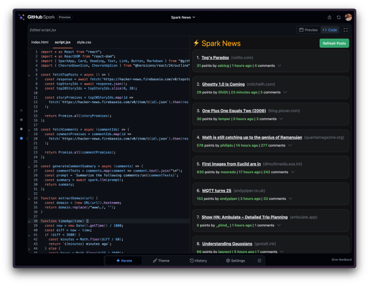Expand comments for Ghostty post
The width and height of the screenshot is (369, 285).
click(x=285, y=92)
